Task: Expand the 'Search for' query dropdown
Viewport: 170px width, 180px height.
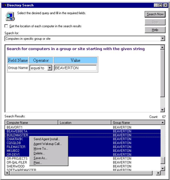Action: 163,39
